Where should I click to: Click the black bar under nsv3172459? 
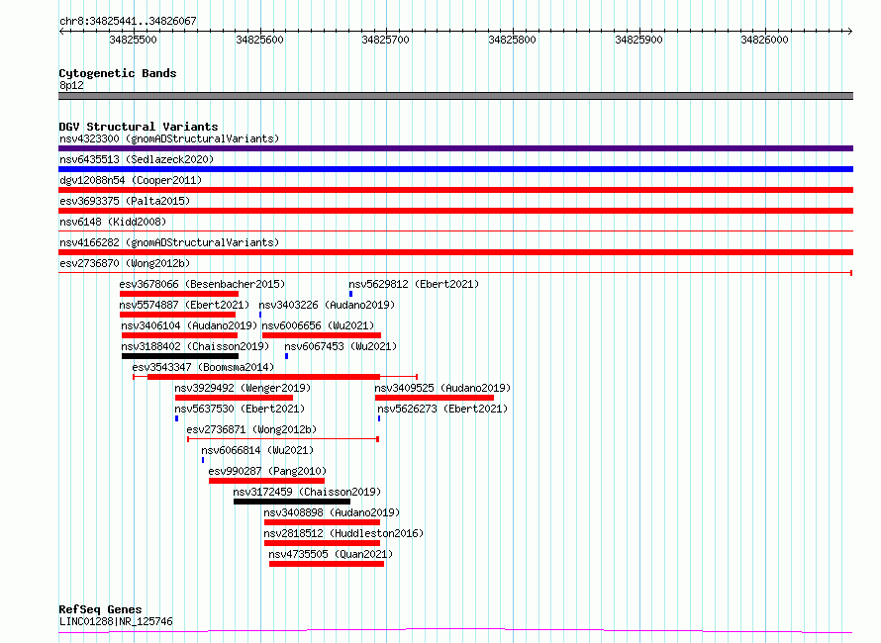pyautogui.click(x=292, y=502)
